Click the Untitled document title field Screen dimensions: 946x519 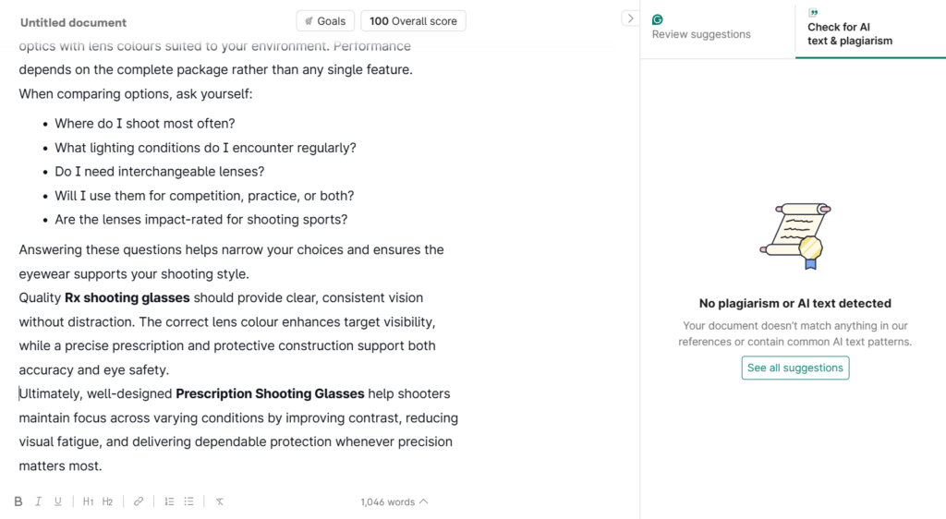point(73,22)
